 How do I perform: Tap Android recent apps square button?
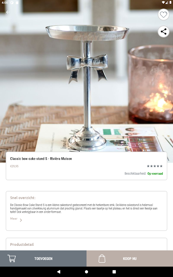pos(114,272)
